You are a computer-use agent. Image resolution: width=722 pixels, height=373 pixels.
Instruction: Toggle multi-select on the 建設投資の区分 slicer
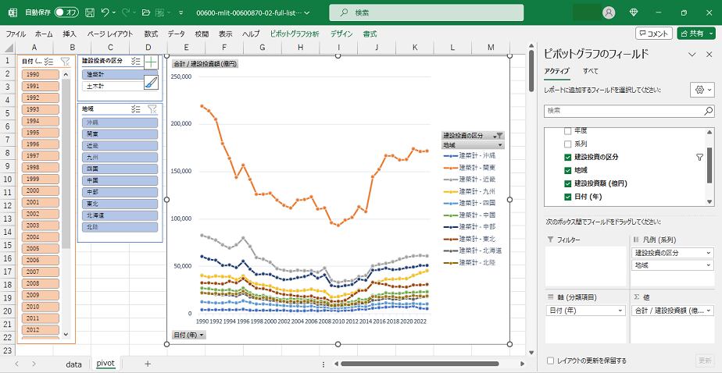click(136, 61)
